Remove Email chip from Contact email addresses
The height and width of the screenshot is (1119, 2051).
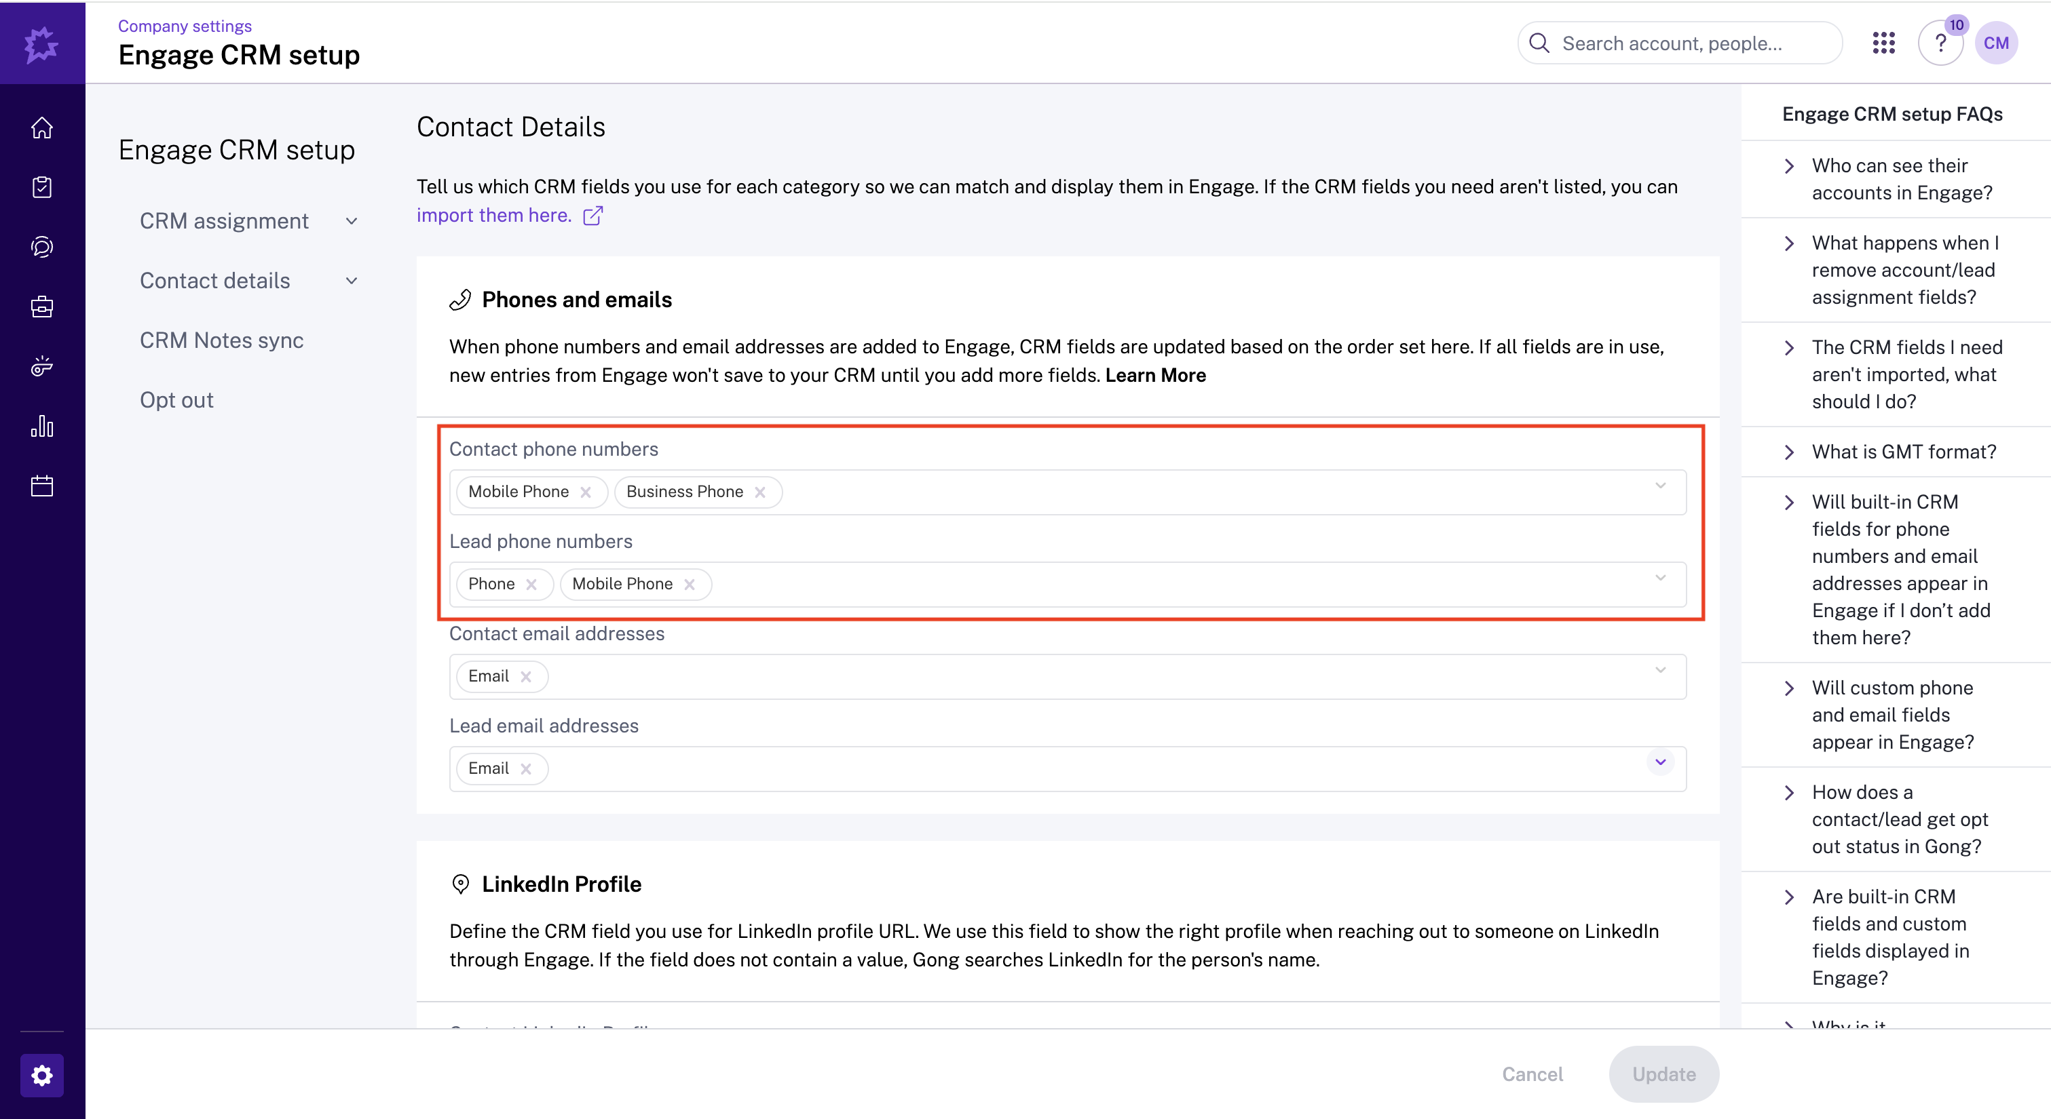pyautogui.click(x=526, y=677)
